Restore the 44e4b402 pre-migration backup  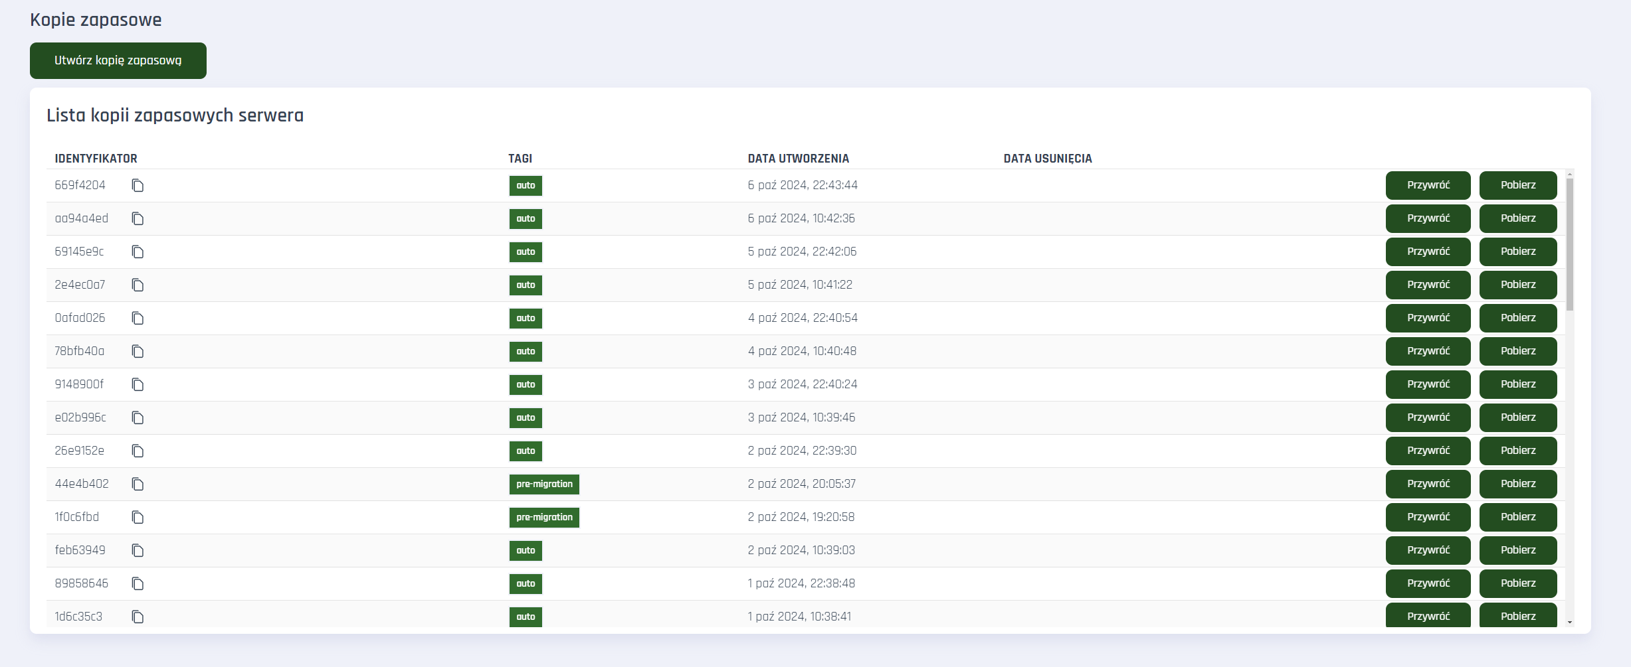1428,484
